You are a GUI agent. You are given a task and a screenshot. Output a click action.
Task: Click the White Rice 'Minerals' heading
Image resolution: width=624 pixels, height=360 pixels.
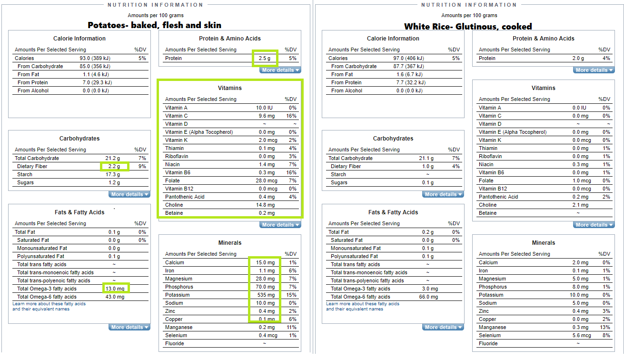pyautogui.click(x=544, y=243)
